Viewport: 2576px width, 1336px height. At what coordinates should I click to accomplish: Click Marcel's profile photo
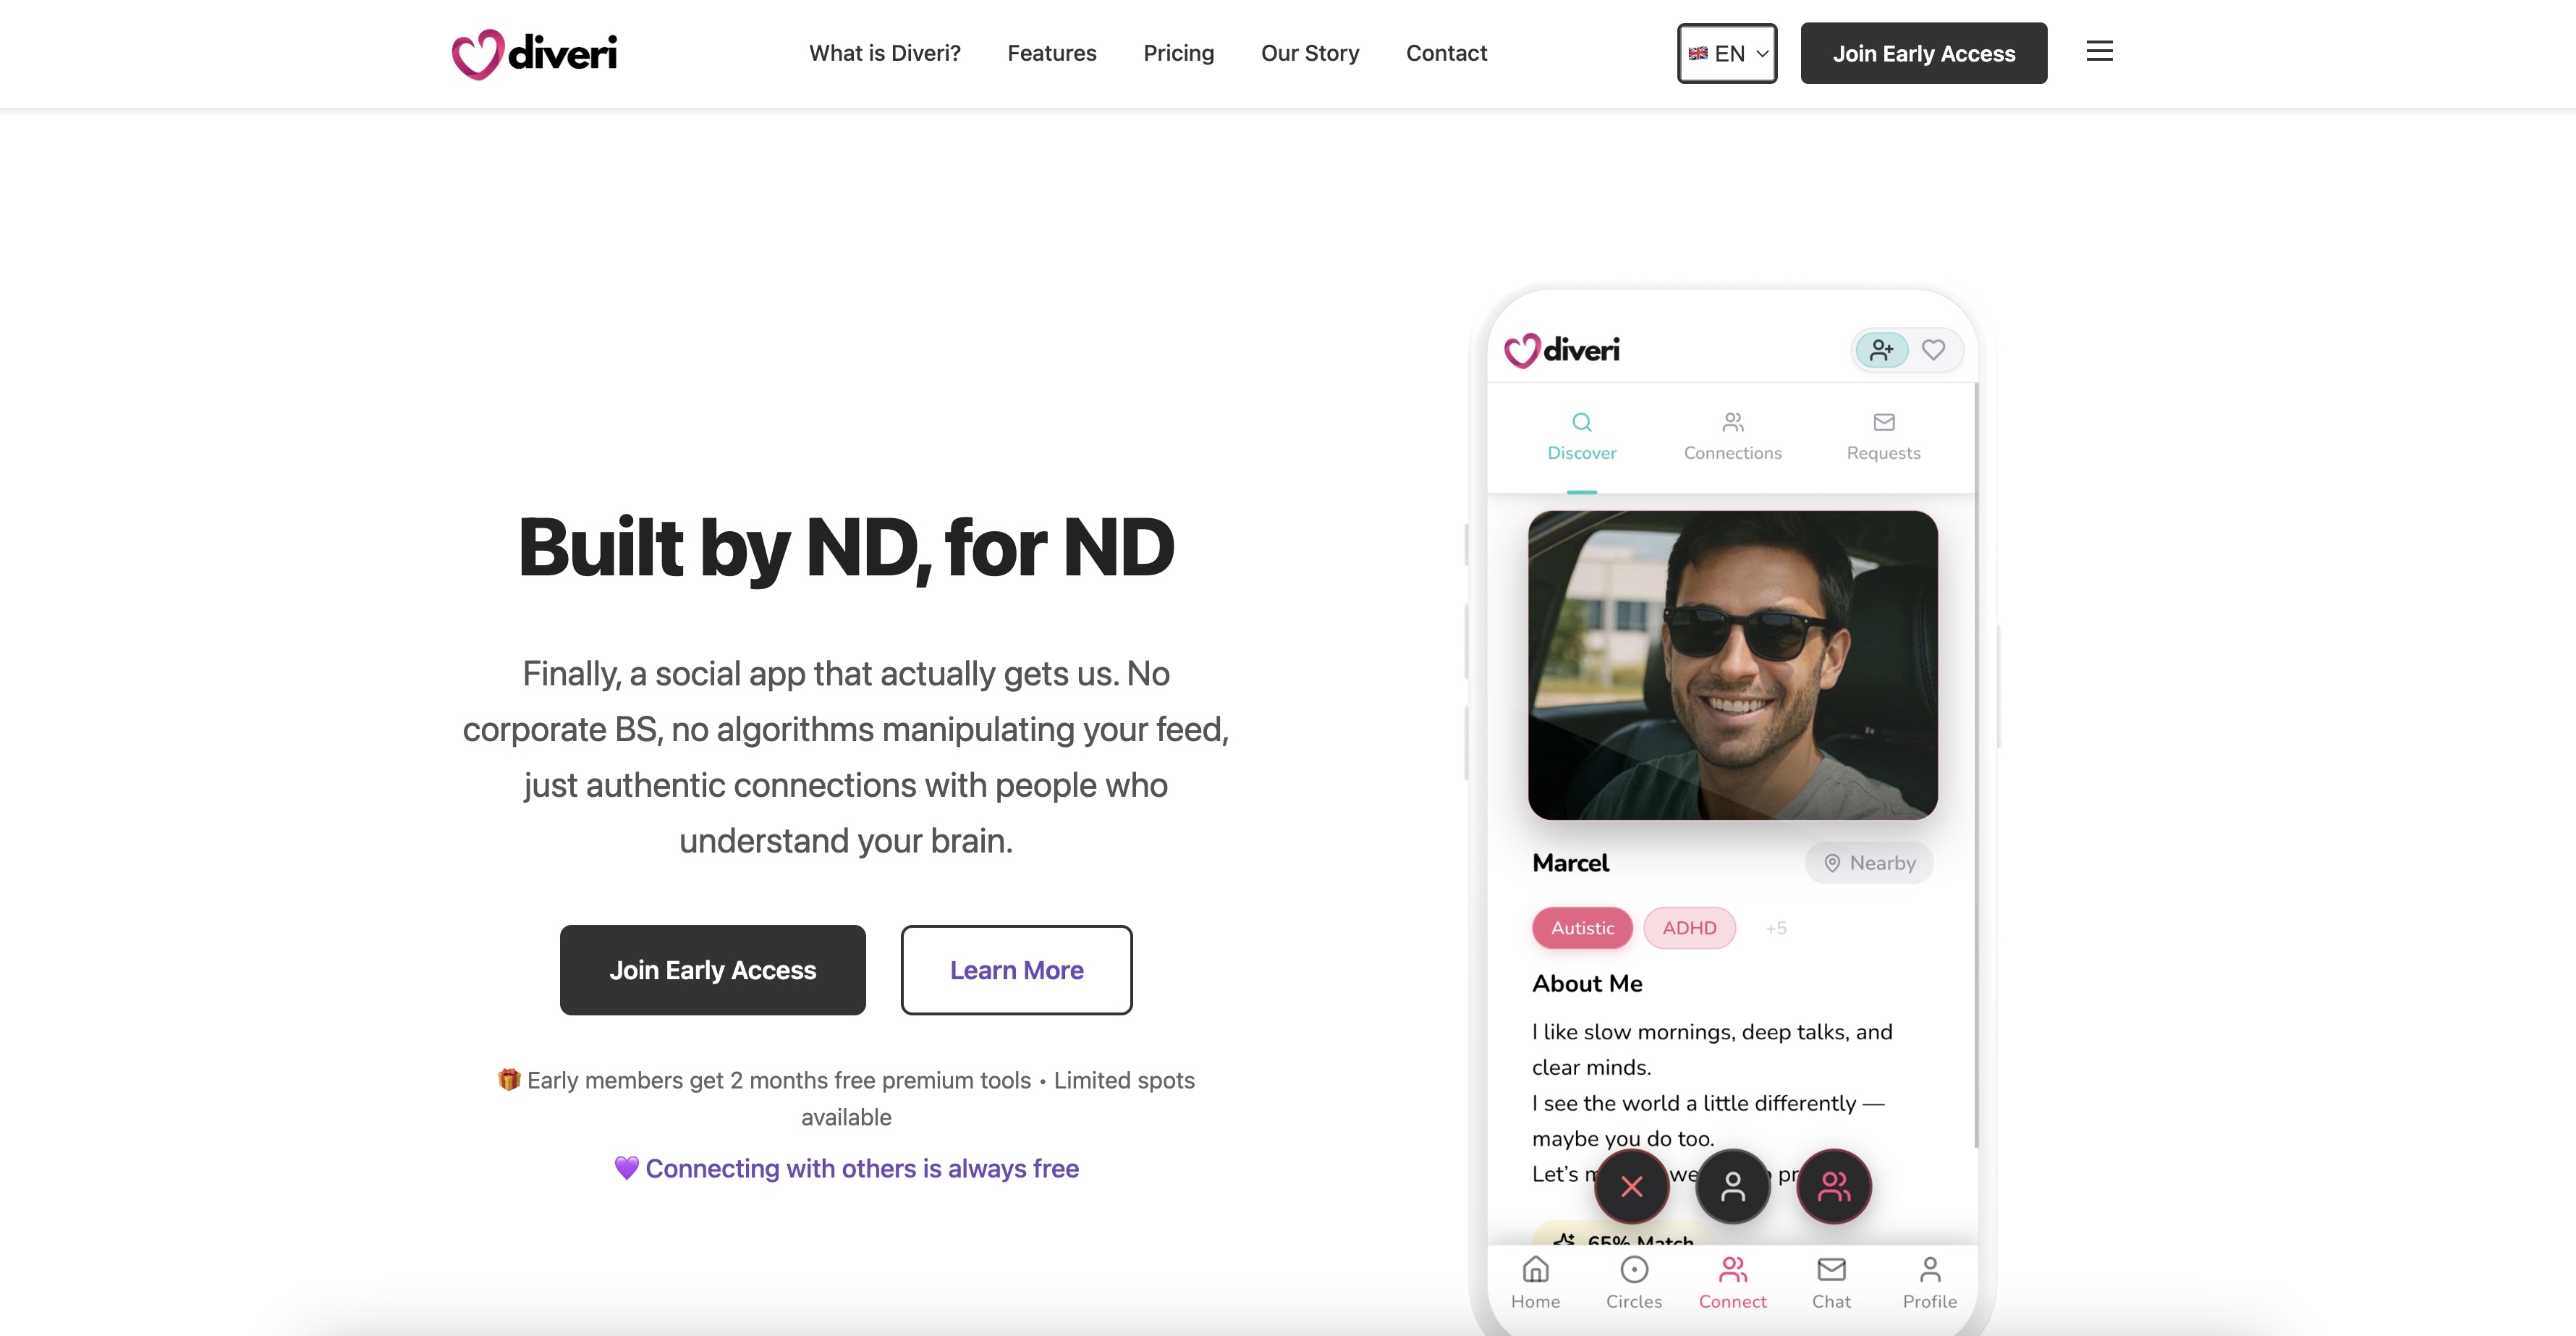(x=1732, y=665)
